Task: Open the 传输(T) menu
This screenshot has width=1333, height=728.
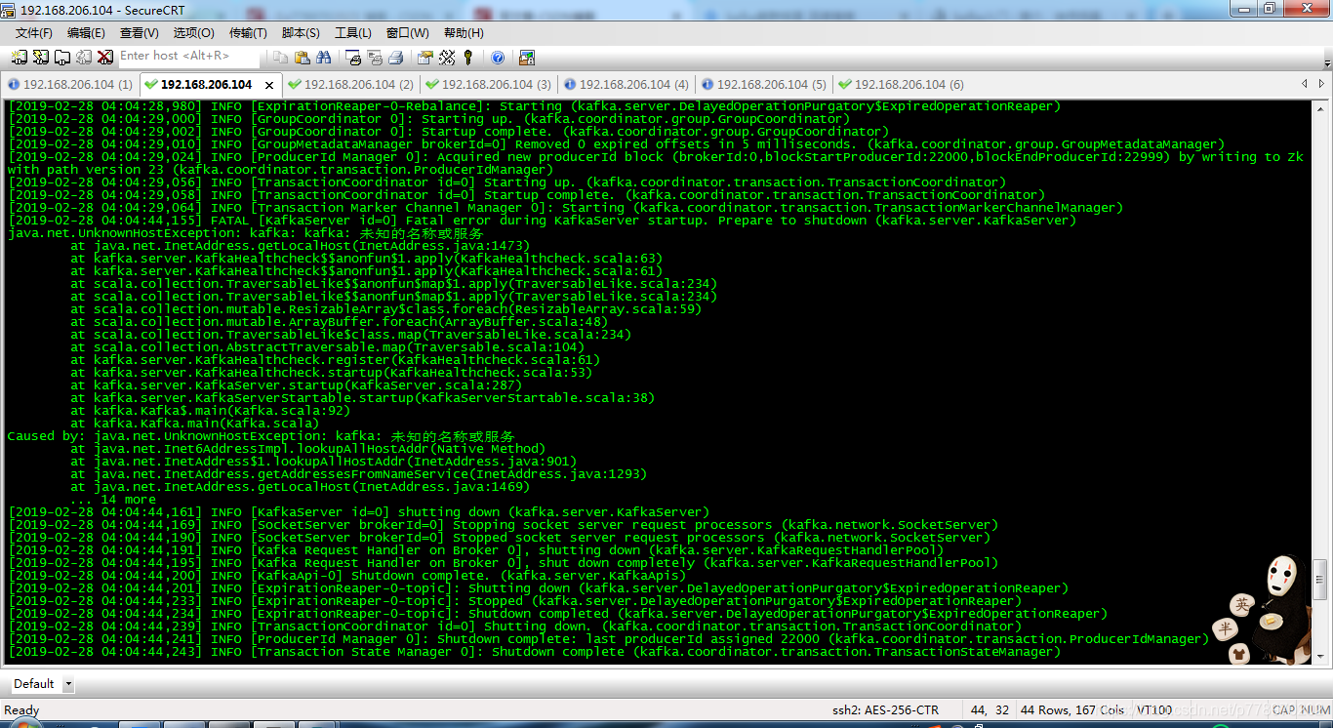Action: (247, 33)
